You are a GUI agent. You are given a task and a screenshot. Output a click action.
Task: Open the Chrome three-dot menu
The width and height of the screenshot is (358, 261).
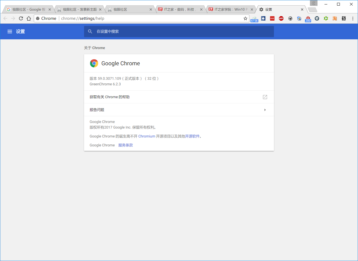point(353,18)
